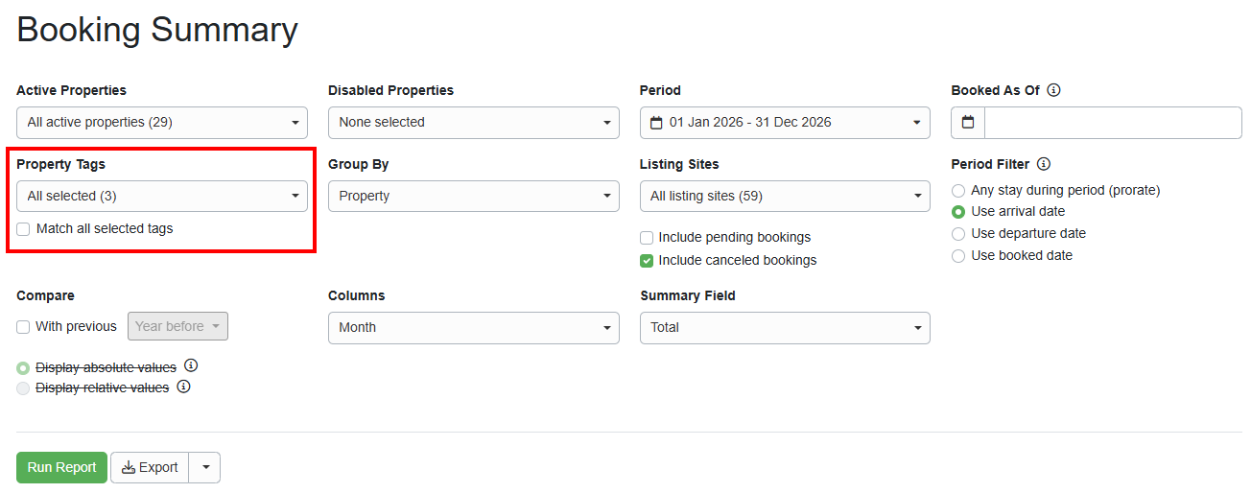Click the calendar icon in the Period selector

pyautogui.click(x=656, y=123)
